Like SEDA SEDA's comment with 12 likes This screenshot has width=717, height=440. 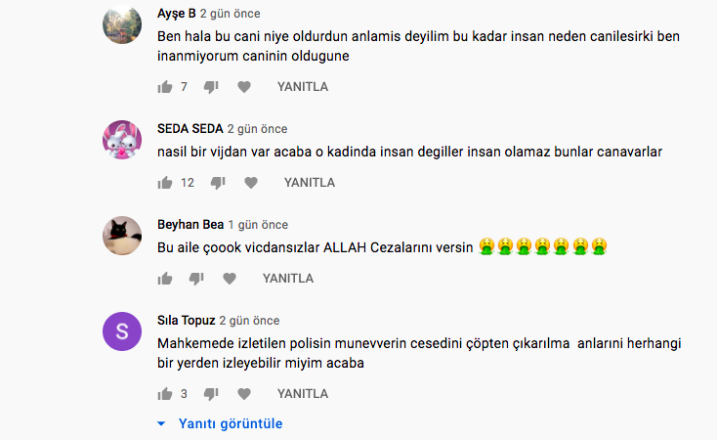coord(165,183)
